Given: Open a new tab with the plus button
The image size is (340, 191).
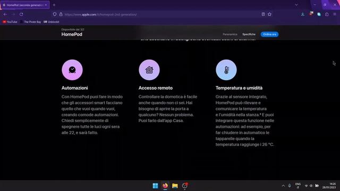Looking at the screenshot, I should coord(54,5).
